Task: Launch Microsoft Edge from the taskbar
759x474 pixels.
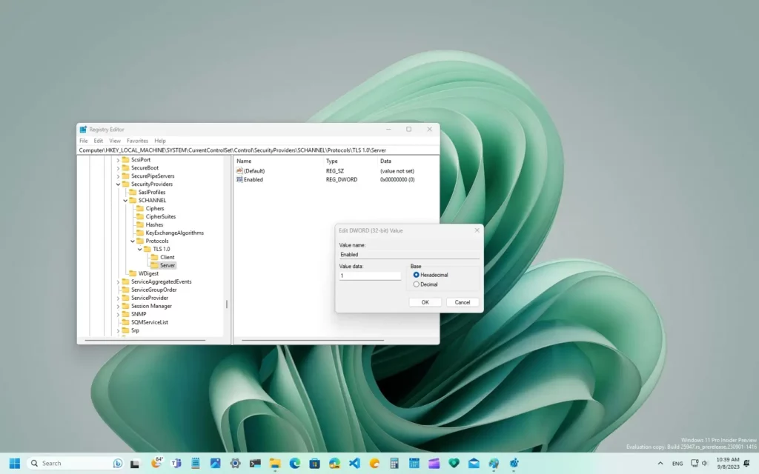Action: coord(295,464)
